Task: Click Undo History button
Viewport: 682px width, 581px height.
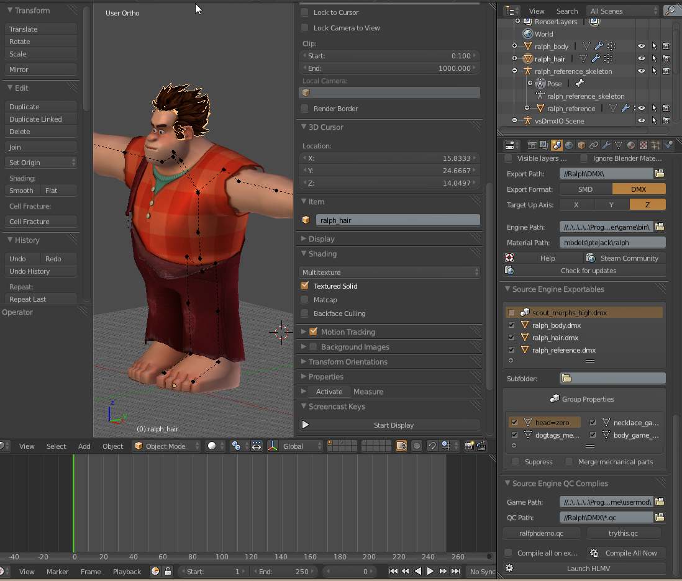Action: (x=41, y=271)
